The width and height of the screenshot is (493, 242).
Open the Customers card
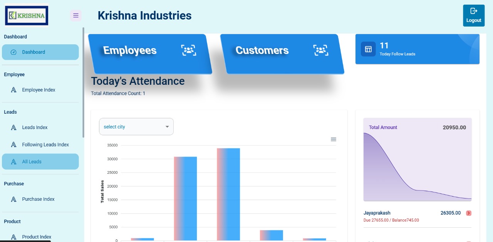click(262, 50)
